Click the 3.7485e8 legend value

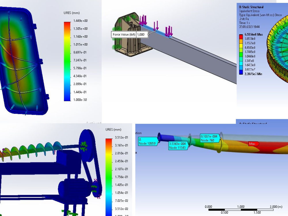[x=250, y=52]
